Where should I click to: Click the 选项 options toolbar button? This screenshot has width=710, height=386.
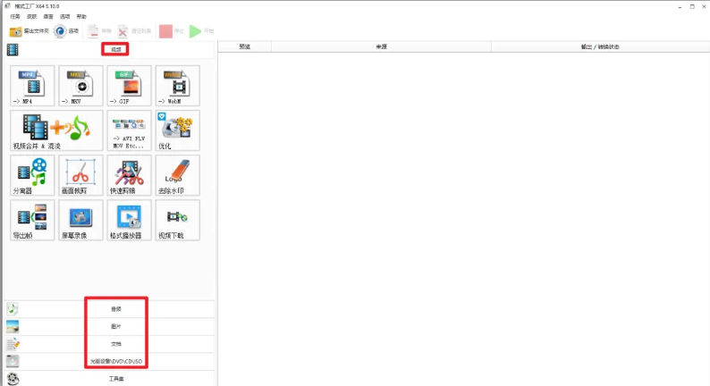click(67, 31)
